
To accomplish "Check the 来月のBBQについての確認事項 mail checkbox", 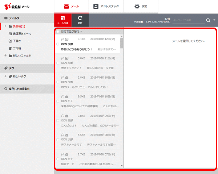I will [58, 101].
